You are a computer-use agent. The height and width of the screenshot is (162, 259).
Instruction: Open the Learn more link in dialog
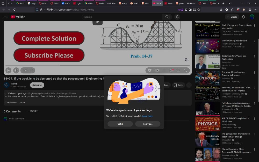tap(147, 116)
